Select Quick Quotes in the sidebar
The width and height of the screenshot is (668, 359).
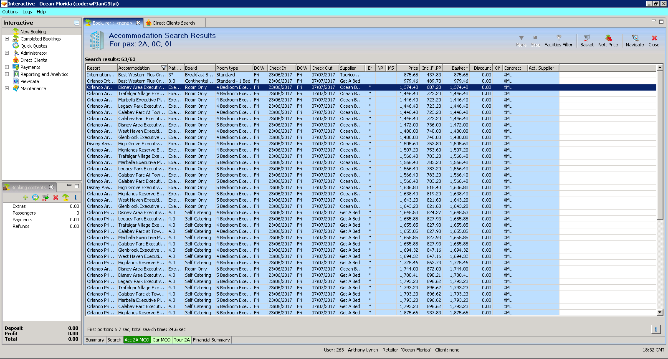coord(34,46)
